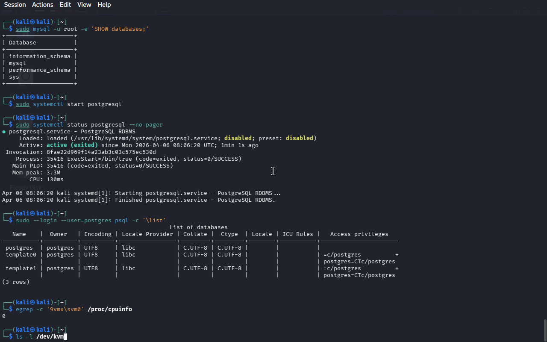The height and width of the screenshot is (342, 547).
Task: Click the 'List of databases' heading
Action: [x=198, y=227]
